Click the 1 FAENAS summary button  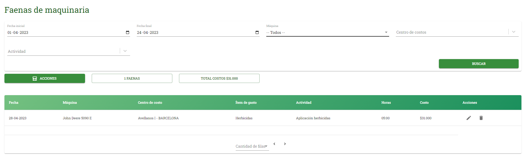[x=132, y=78]
